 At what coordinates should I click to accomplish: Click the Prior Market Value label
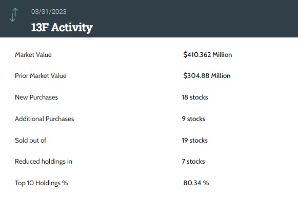pyautogui.click(x=41, y=75)
